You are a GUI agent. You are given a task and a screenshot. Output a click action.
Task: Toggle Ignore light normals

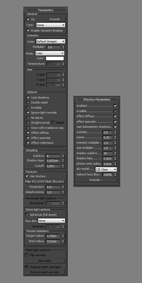28,112
